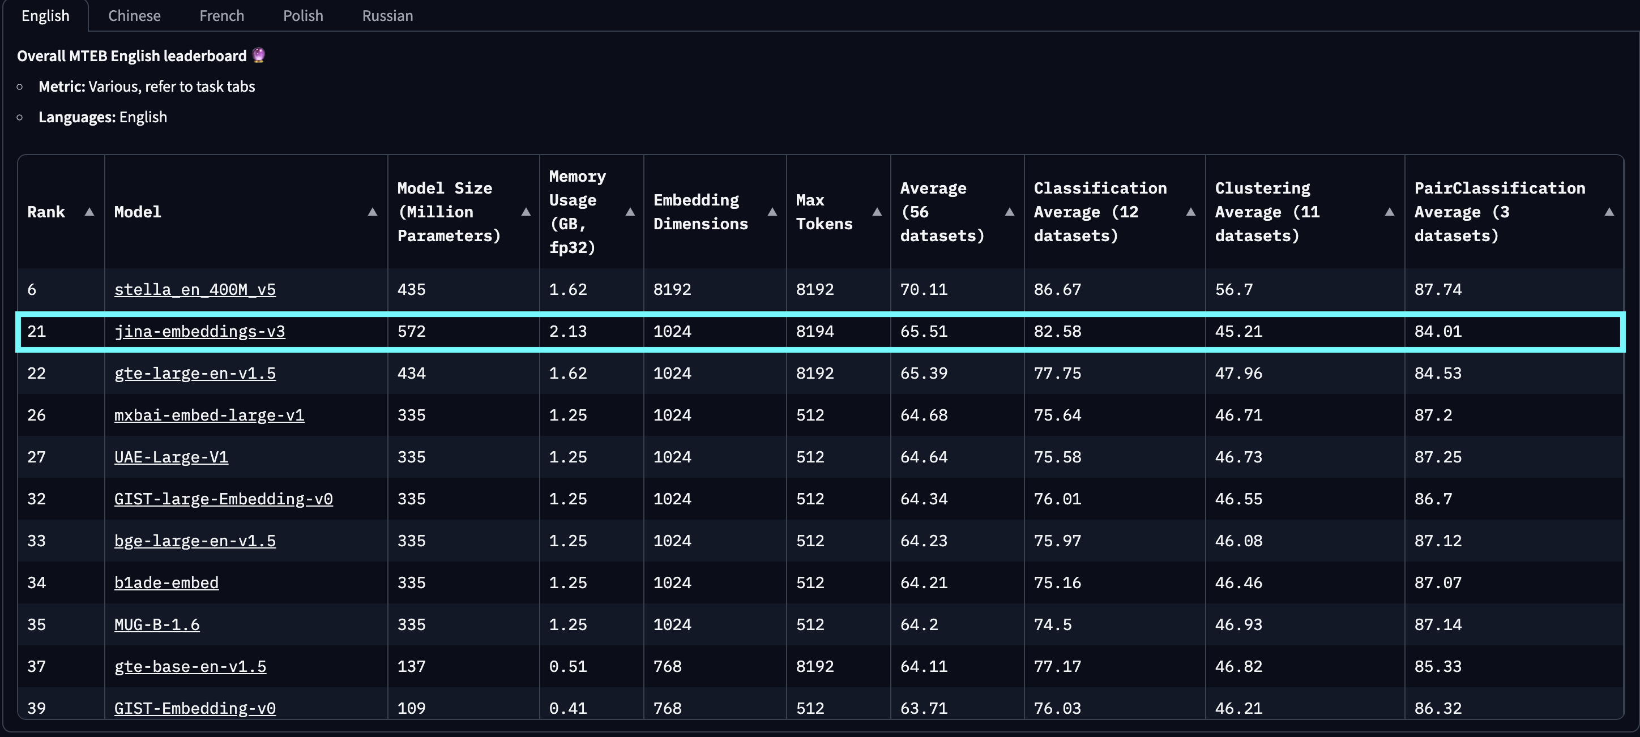This screenshot has height=737, width=1640.
Task: Visit the MUG-B-1.6 model link
Action: 157,625
